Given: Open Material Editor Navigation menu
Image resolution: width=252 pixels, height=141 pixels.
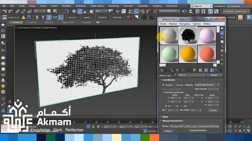Looking at the screenshot, I should click(185, 24).
